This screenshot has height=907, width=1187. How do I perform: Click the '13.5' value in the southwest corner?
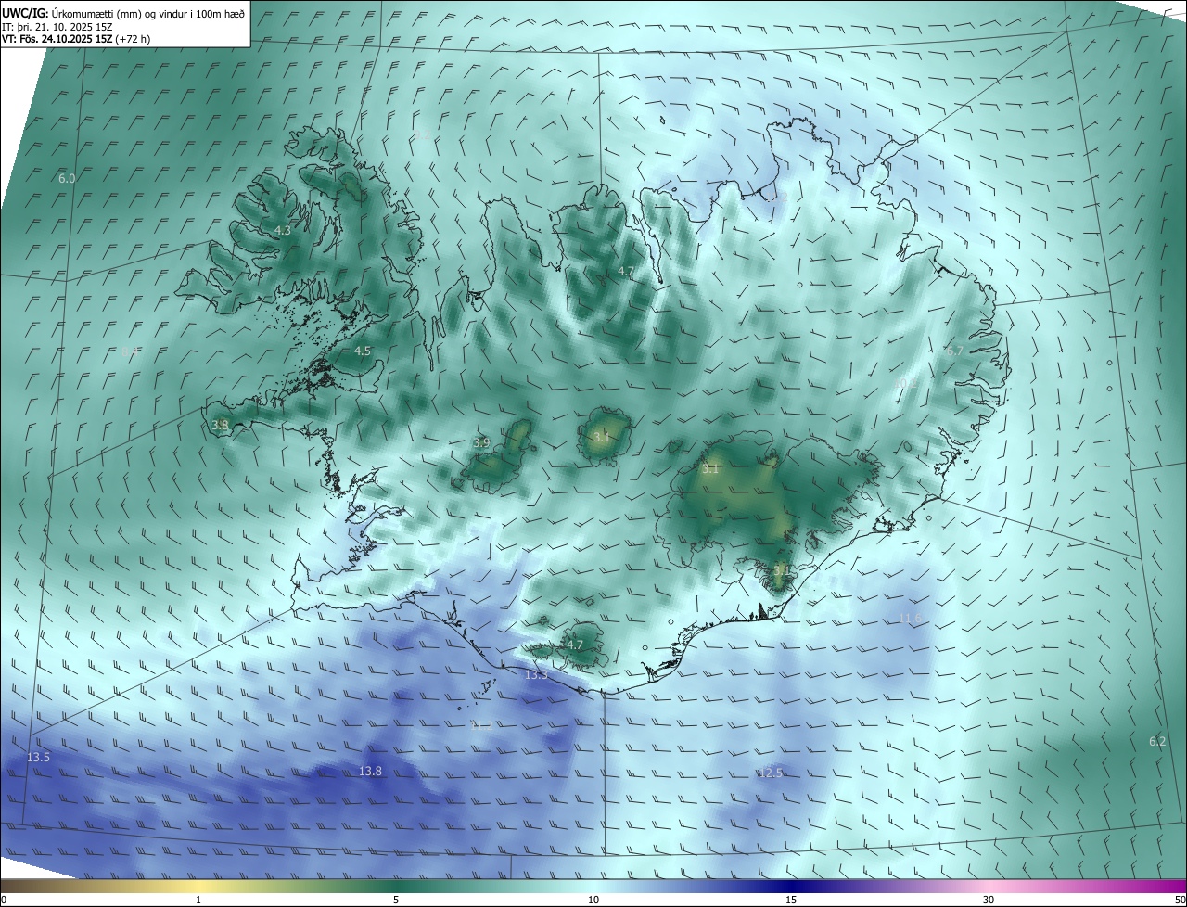click(38, 757)
